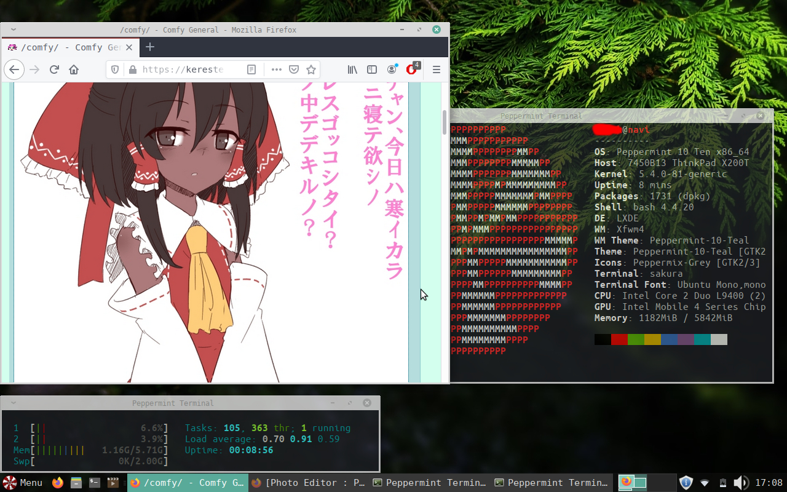This screenshot has height=492, width=787.
Task: Open the security shield tray icon
Action: point(686,483)
